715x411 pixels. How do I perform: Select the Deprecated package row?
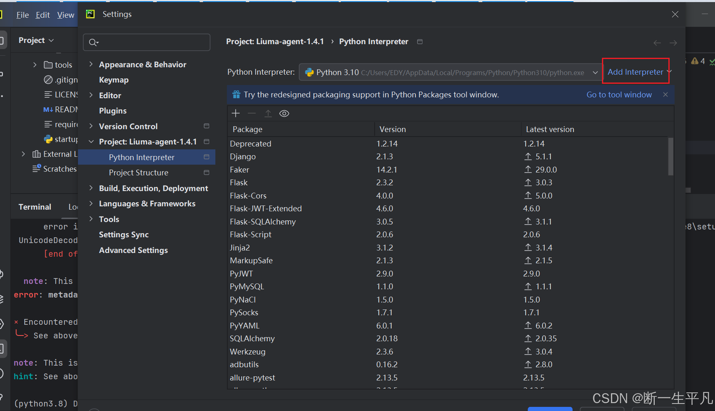[448, 144]
